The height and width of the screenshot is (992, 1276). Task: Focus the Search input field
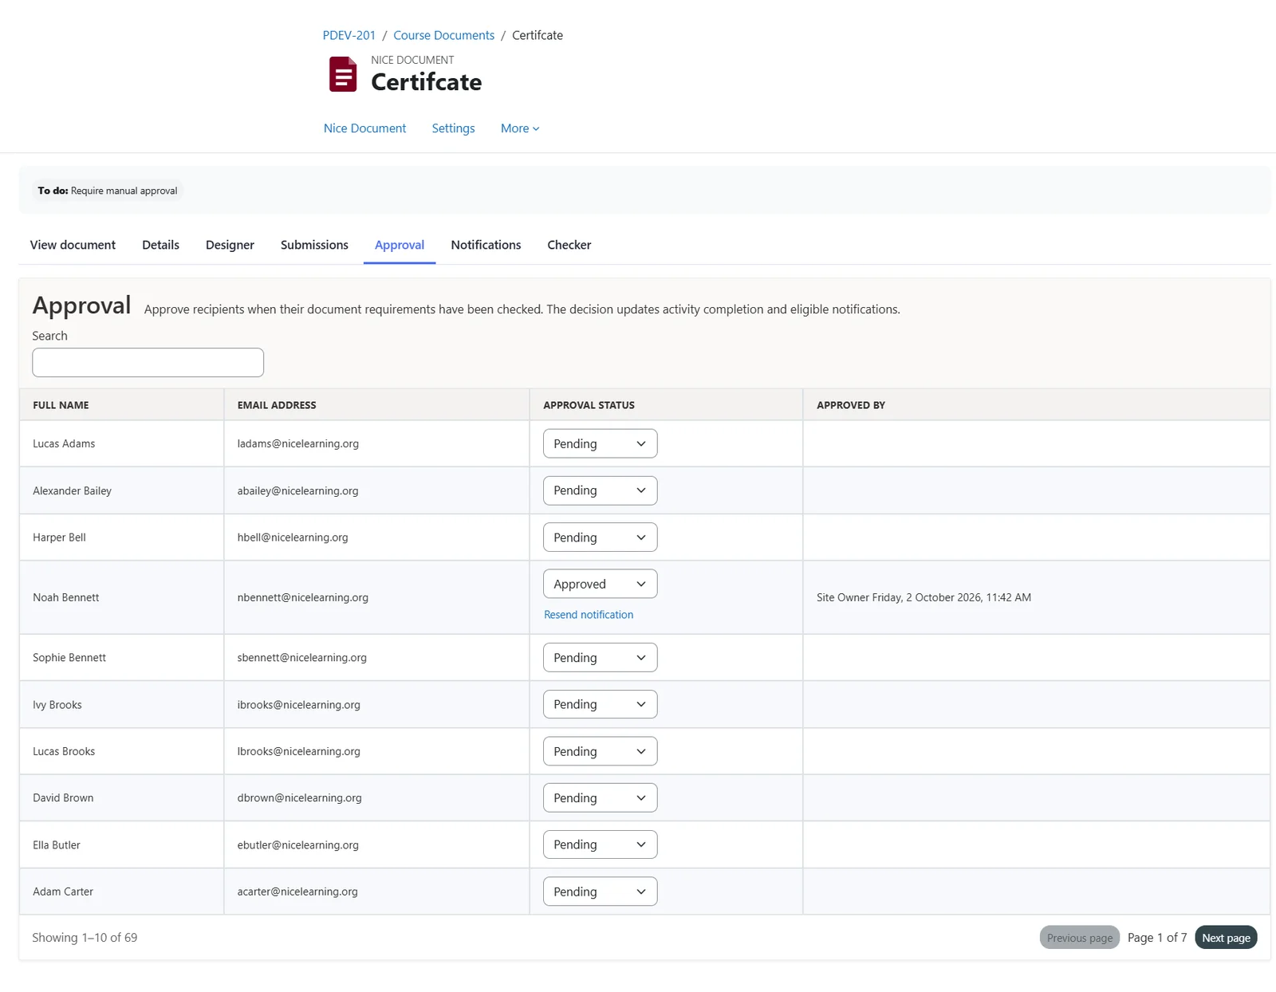[148, 362]
